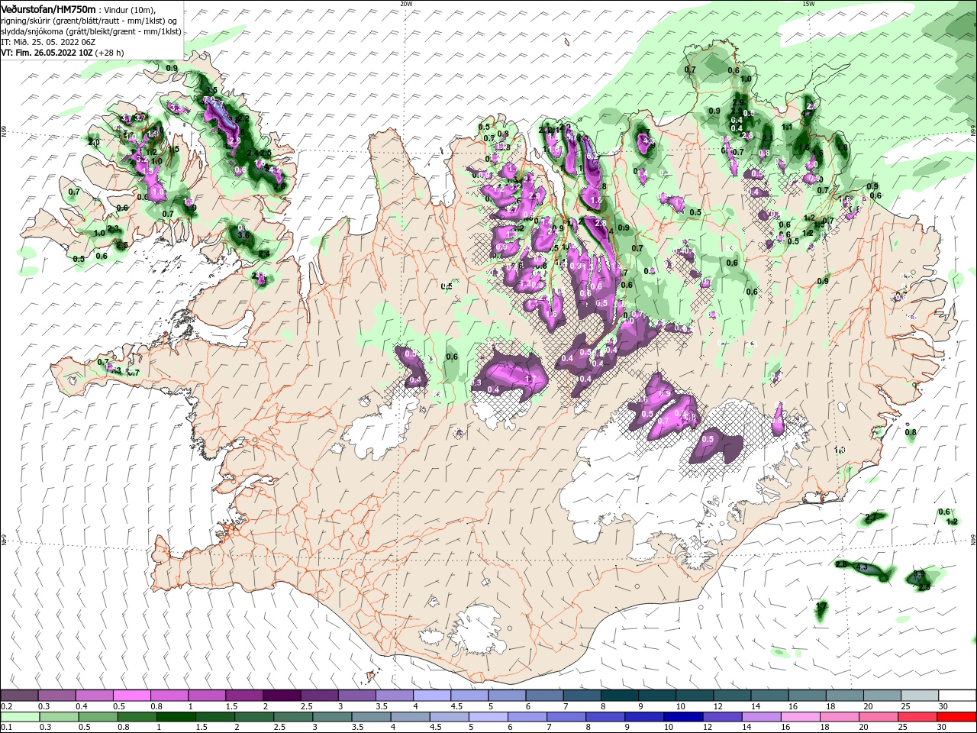Viewport: 977px width, 733px height.
Task: Pick the upper-row slate blue swatch starting at 6
Action: pos(544,696)
